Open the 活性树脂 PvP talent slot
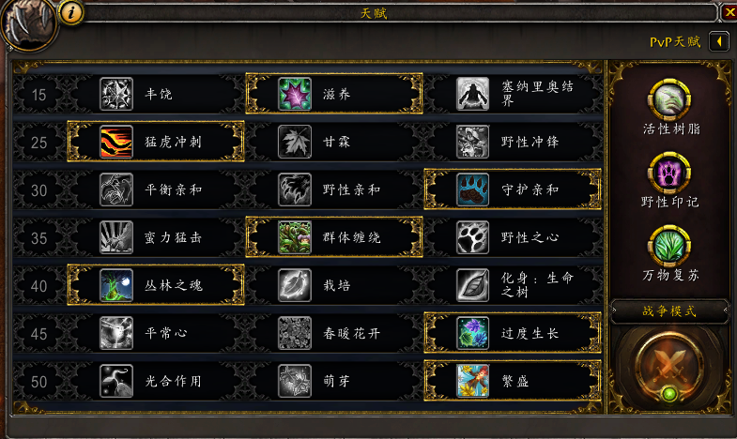 pyautogui.click(x=669, y=99)
